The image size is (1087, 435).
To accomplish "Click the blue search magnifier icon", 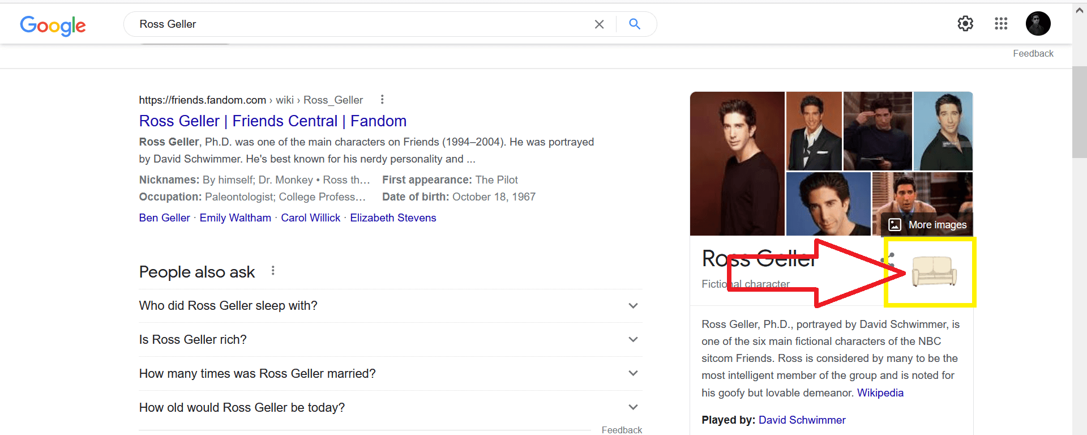I will (635, 24).
